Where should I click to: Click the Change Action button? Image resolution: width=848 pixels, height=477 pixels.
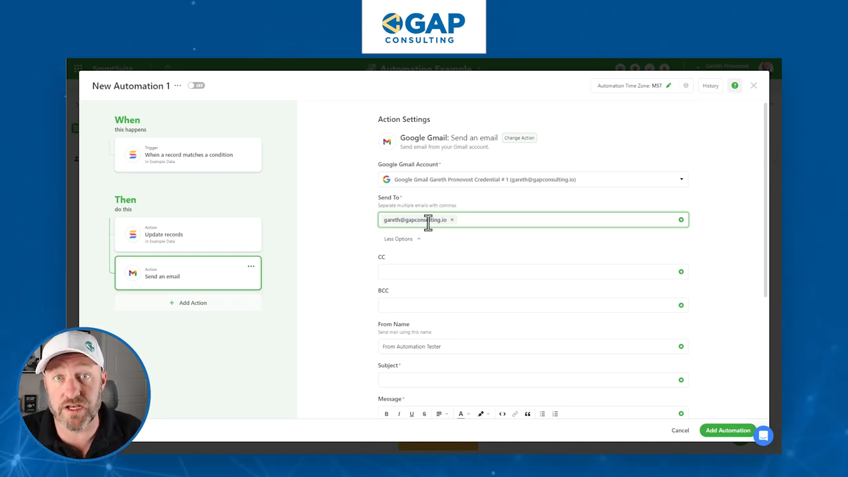pos(519,138)
